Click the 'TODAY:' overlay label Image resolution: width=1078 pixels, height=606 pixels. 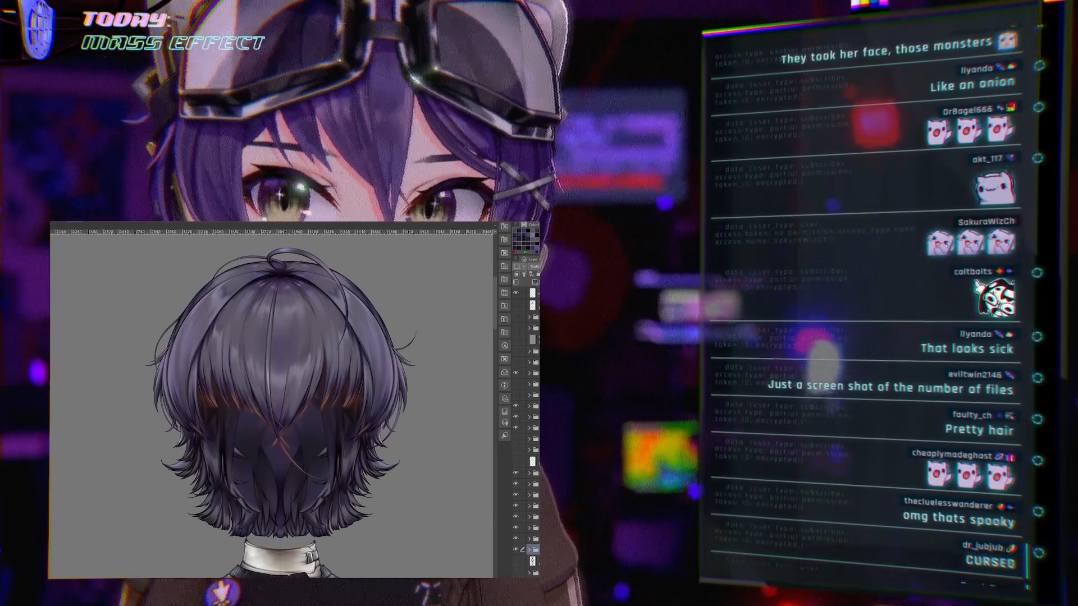(x=126, y=20)
